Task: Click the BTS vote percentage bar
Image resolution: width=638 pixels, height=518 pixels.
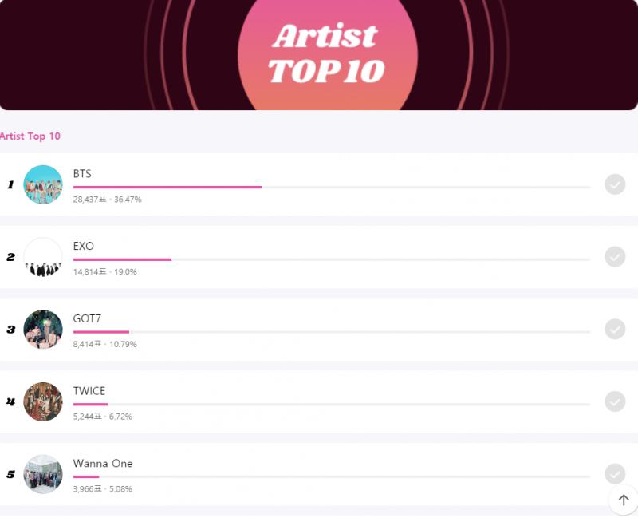Action: pos(332,188)
